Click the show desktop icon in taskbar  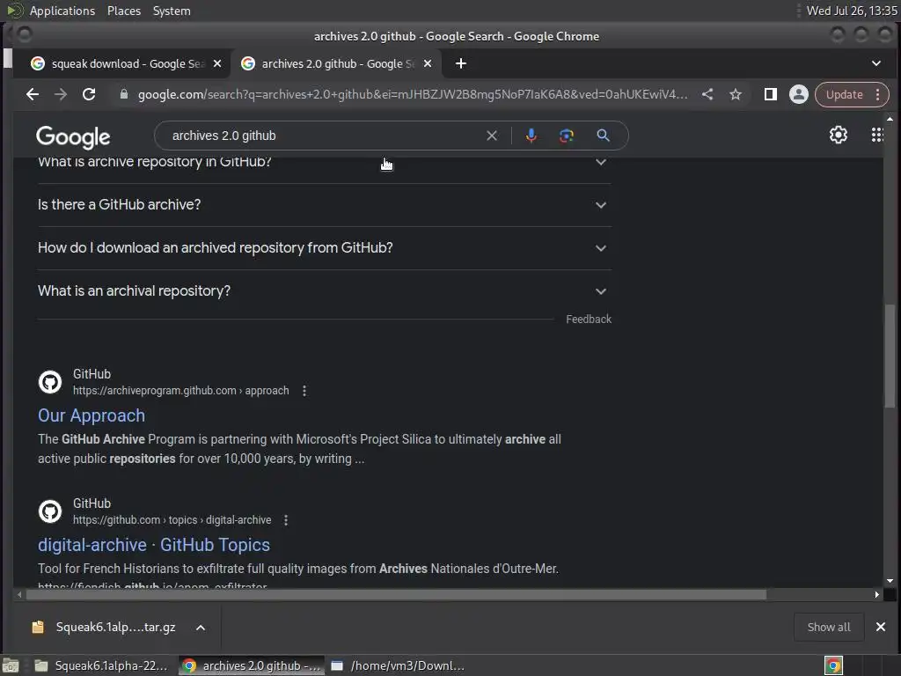click(11, 665)
